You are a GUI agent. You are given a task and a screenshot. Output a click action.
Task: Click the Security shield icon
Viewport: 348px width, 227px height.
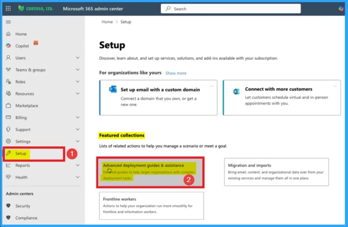click(x=8, y=206)
